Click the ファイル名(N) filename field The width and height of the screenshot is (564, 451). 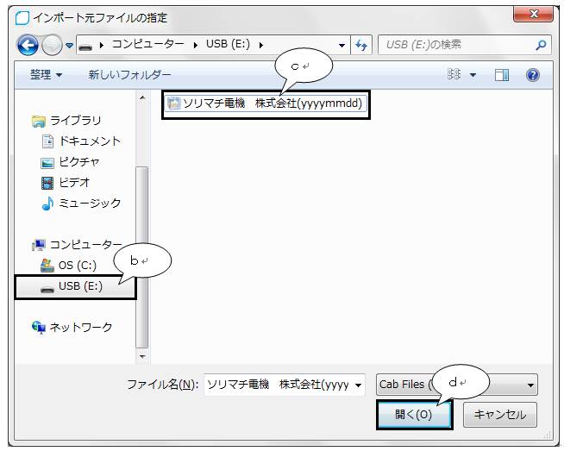(x=279, y=385)
